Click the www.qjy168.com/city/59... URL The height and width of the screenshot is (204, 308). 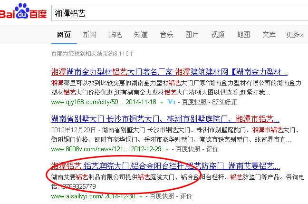[87, 102]
